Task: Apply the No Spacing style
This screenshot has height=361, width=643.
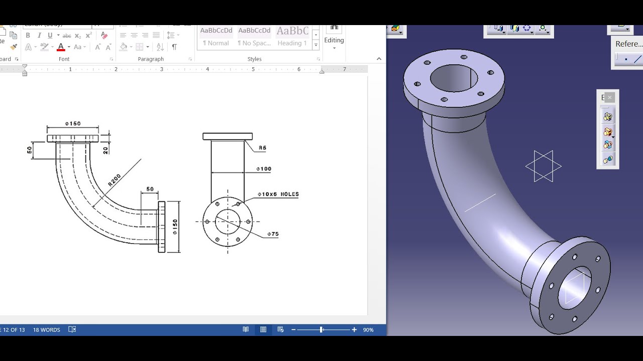Action: (x=254, y=38)
